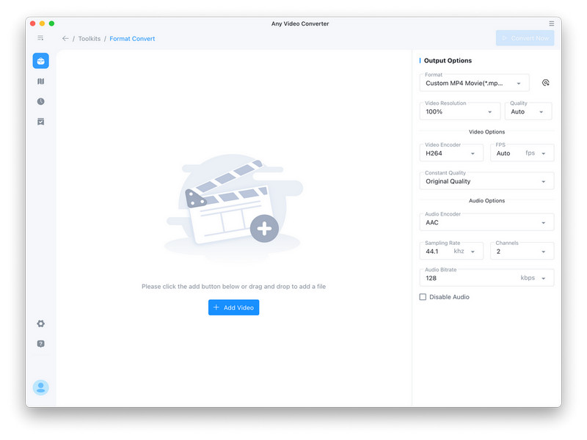This screenshot has height=440, width=587.
Task: Open Settings gear icon in sidebar
Action: (41, 323)
